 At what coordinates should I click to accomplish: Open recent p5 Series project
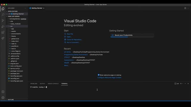tap(67, 52)
